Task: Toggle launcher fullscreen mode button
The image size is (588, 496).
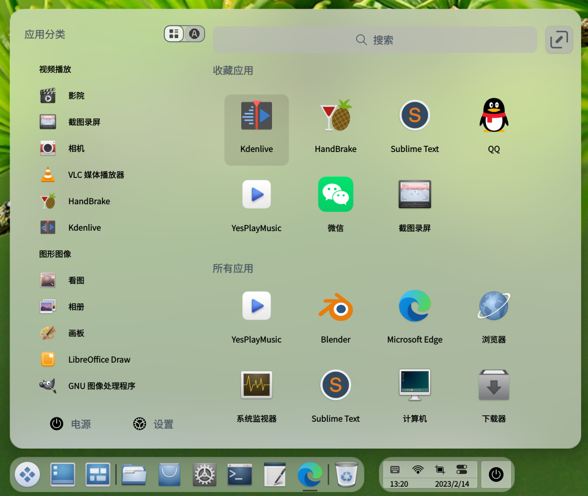Action: 559,40
